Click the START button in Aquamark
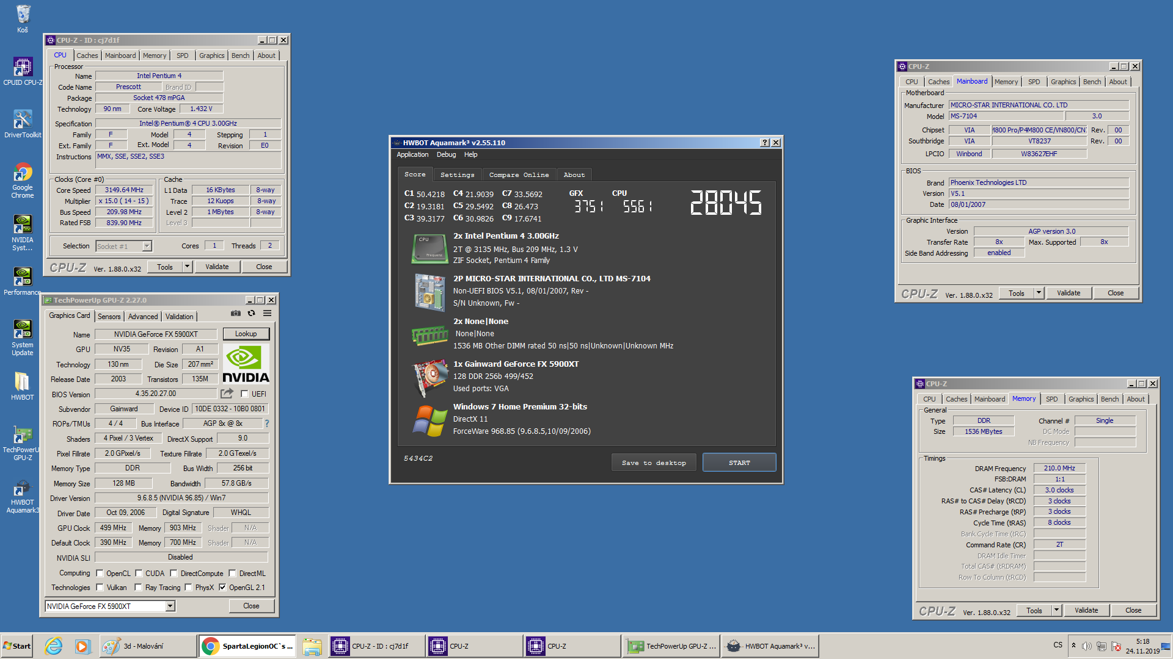Viewport: 1173px width, 659px height. coord(739,463)
